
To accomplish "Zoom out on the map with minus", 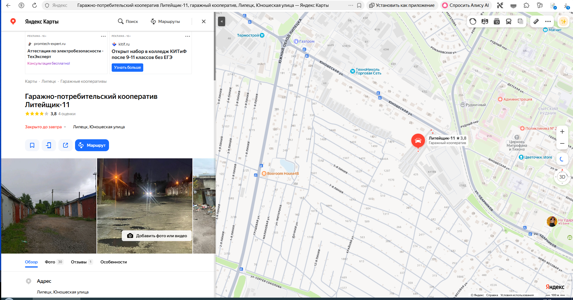I will (x=562, y=143).
